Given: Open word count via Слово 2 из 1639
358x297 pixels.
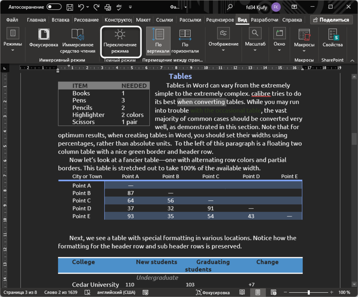Looking at the screenshot, I should [x=61, y=292].
